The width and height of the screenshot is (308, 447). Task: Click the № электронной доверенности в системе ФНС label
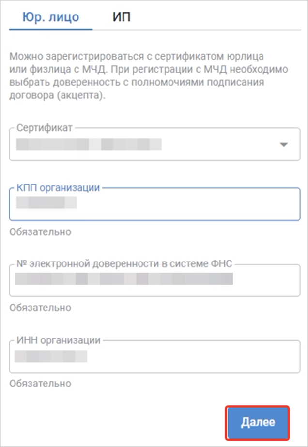coord(125,264)
